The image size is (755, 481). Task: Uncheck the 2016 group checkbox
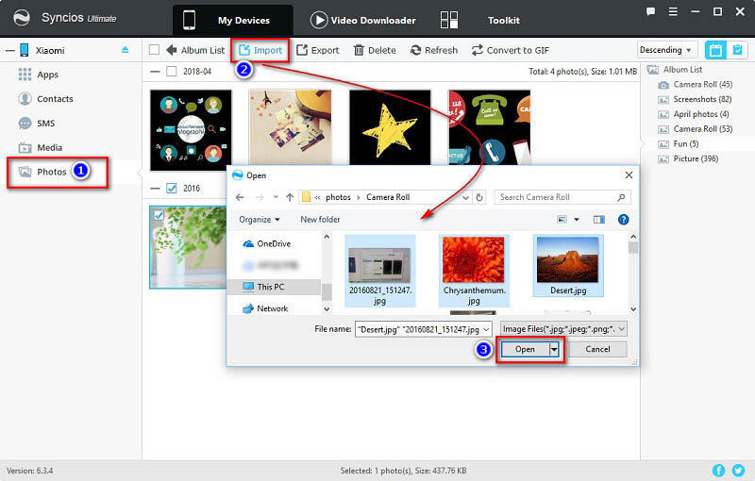(171, 188)
